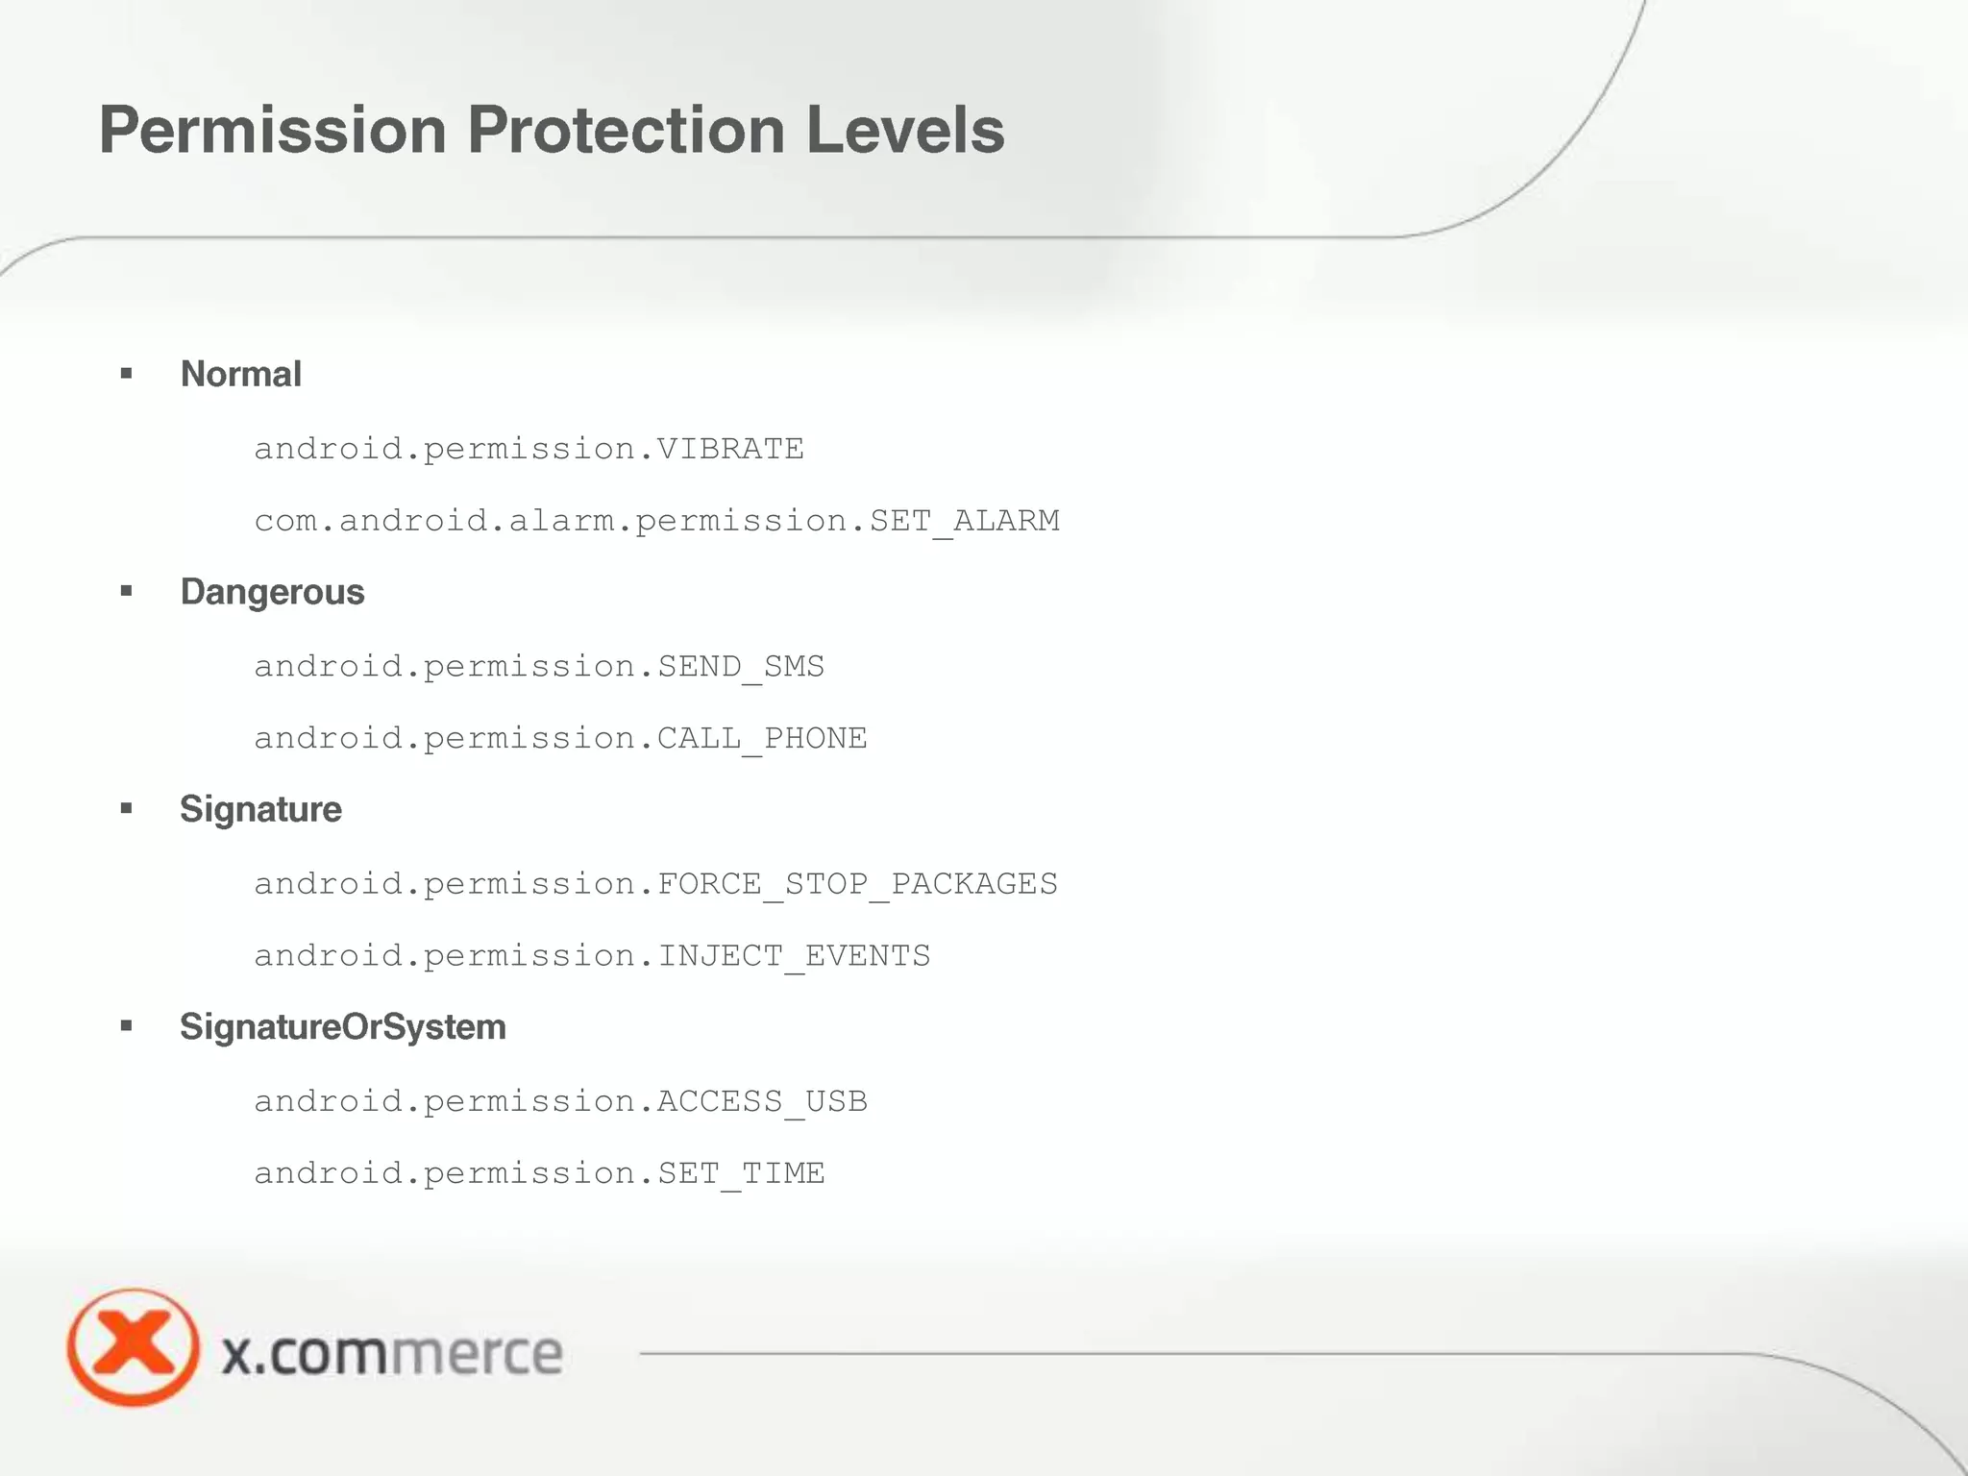Click android.permission.VIBRATE text line

529,449
